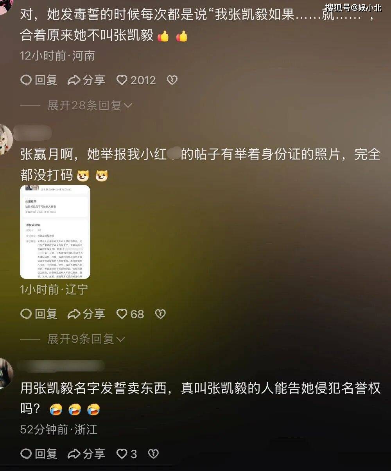Like the Liaoning comment with 68 likes

click(131, 313)
